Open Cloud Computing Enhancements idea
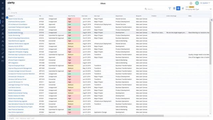Screen dimensions: 213x120 coord(19,38)
